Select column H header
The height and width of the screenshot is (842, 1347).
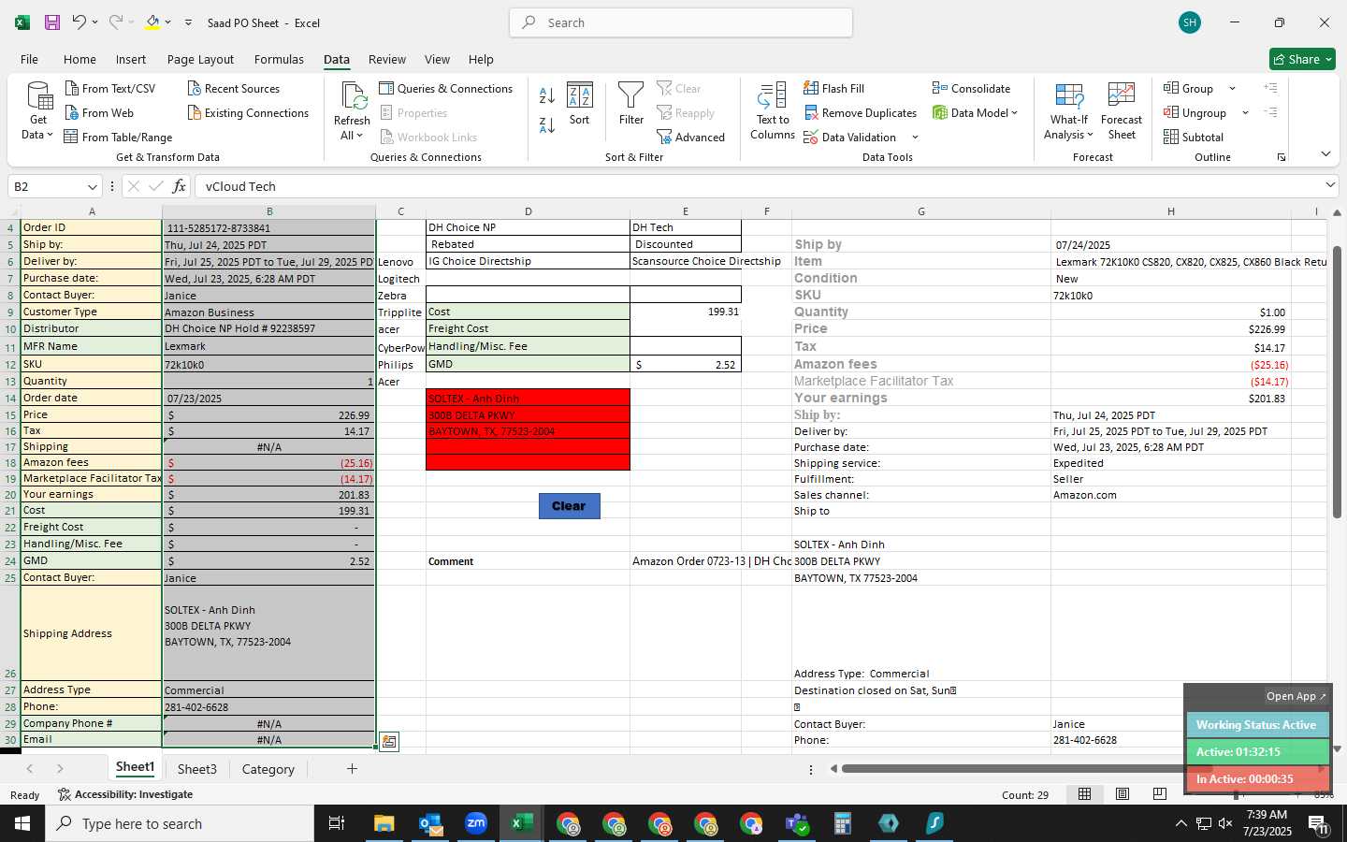[x=1170, y=211]
